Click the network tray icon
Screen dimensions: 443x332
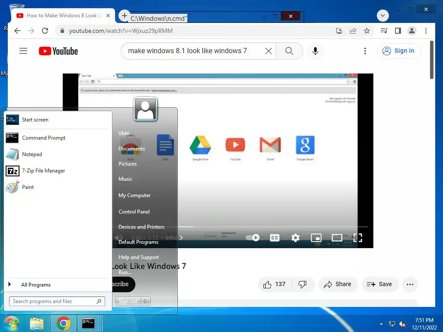click(x=392, y=324)
